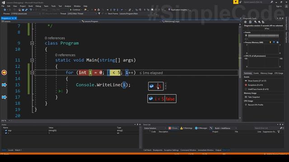Switch to the Memory Usage tab
289x162 pixels.
266,73
